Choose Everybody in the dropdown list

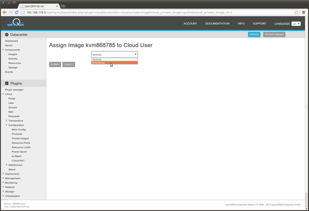pos(114,63)
